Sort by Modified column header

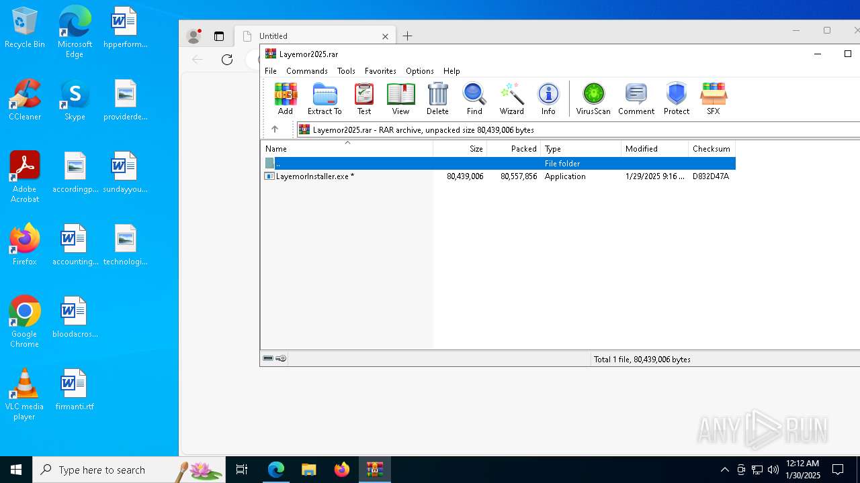tap(655, 149)
